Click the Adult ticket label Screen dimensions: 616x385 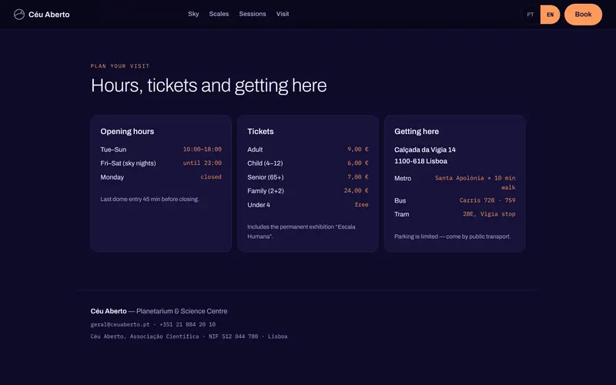tap(255, 149)
